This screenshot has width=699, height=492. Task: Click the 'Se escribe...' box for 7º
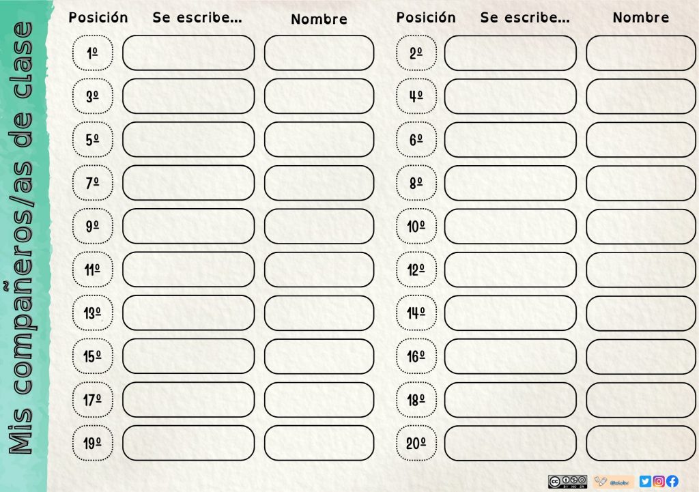point(188,183)
